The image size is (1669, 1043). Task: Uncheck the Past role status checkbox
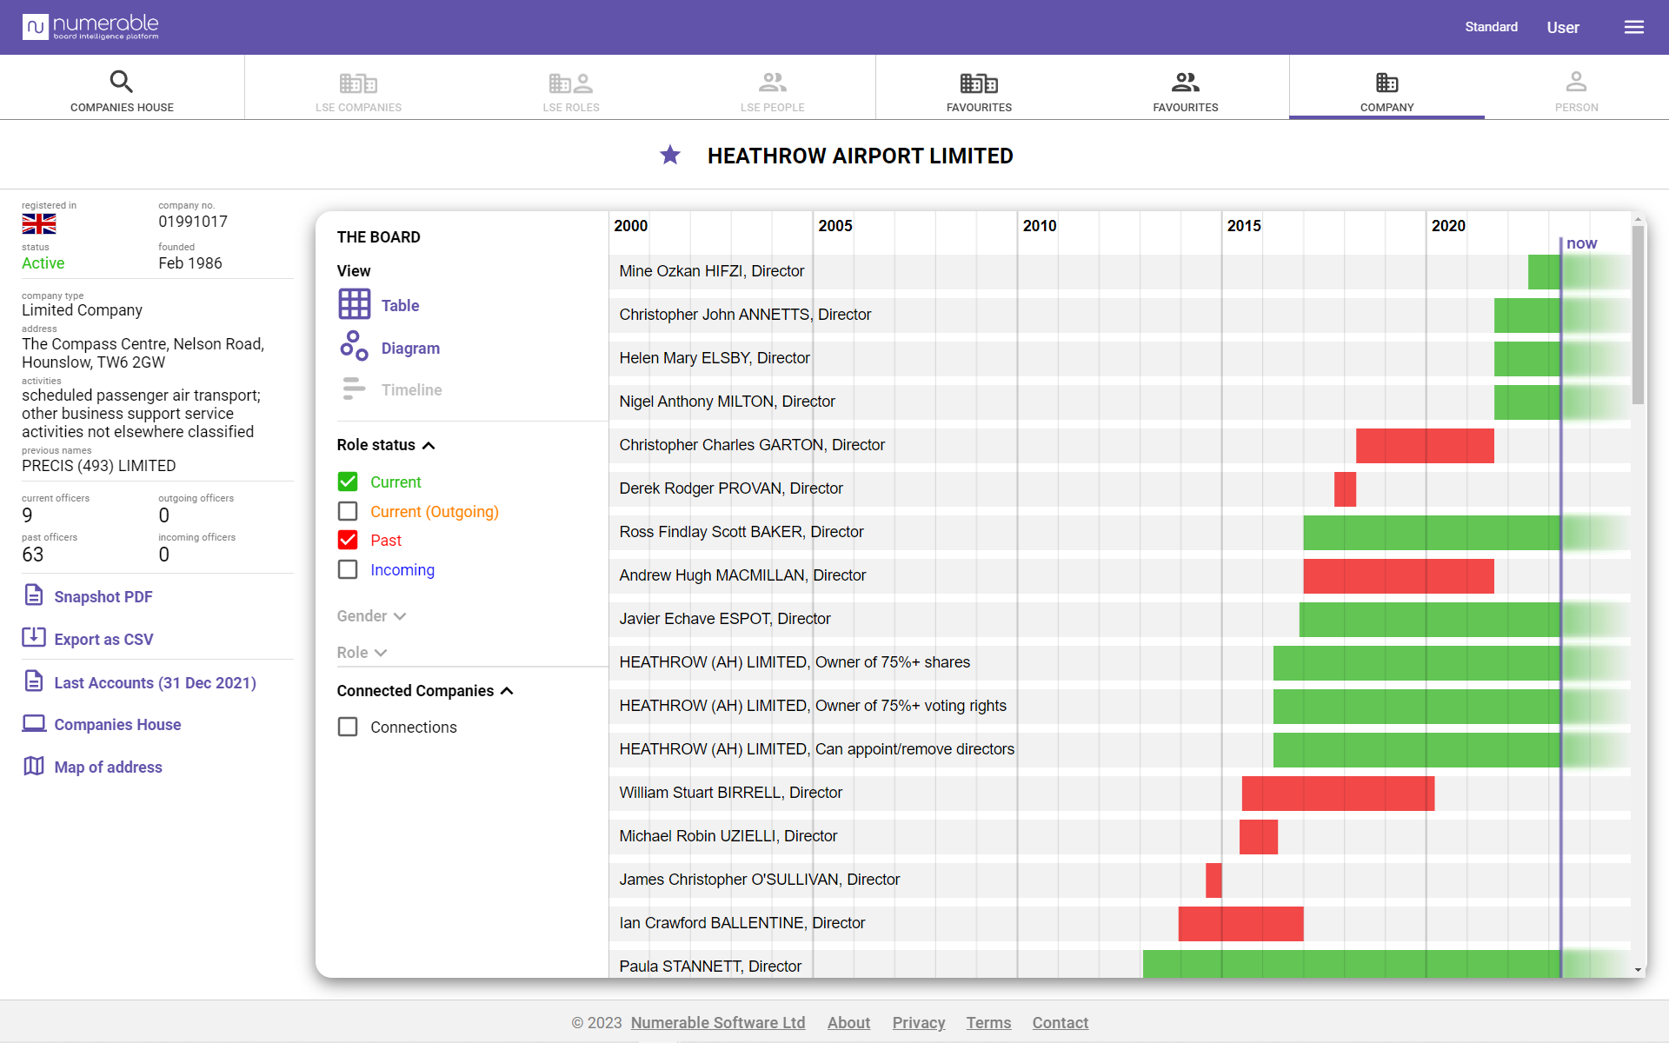(348, 540)
